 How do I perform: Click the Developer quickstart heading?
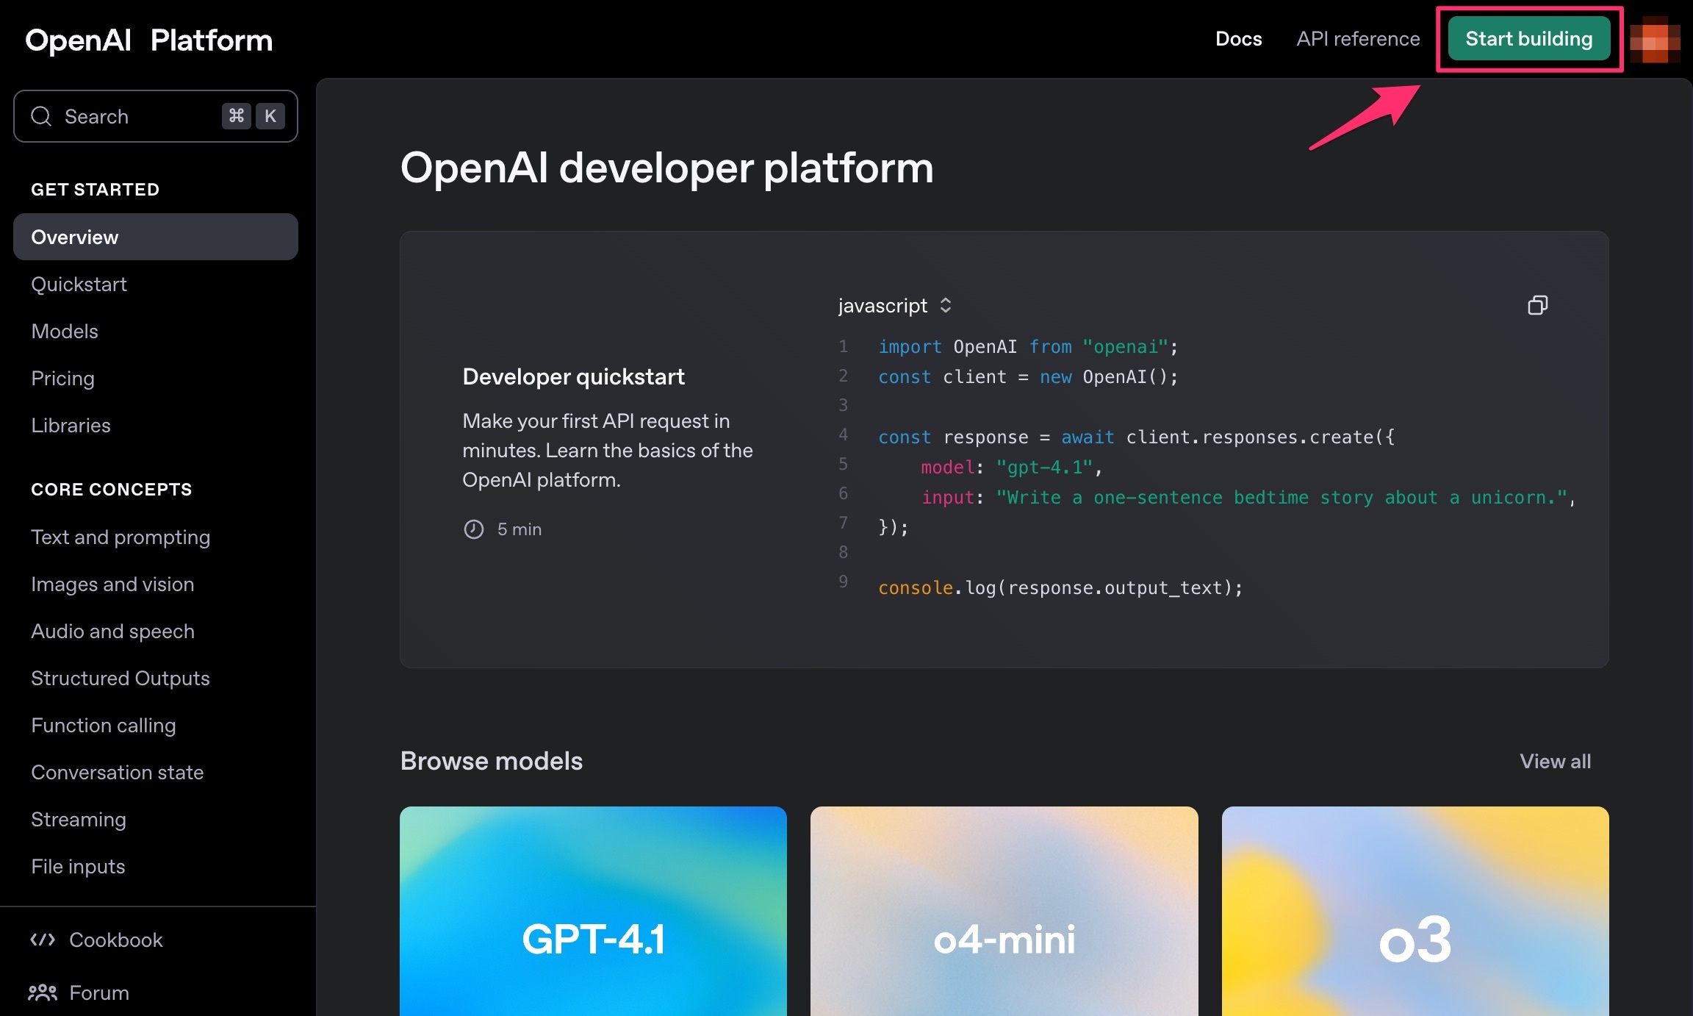pos(573,376)
